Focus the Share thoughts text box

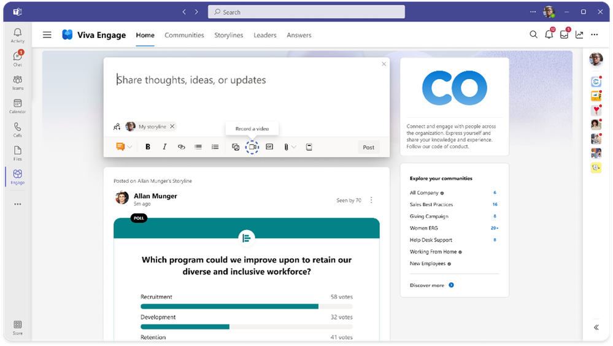pos(246,80)
